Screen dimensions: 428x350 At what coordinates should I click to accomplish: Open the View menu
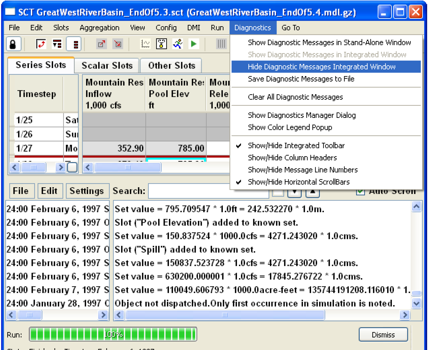click(137, 28)
